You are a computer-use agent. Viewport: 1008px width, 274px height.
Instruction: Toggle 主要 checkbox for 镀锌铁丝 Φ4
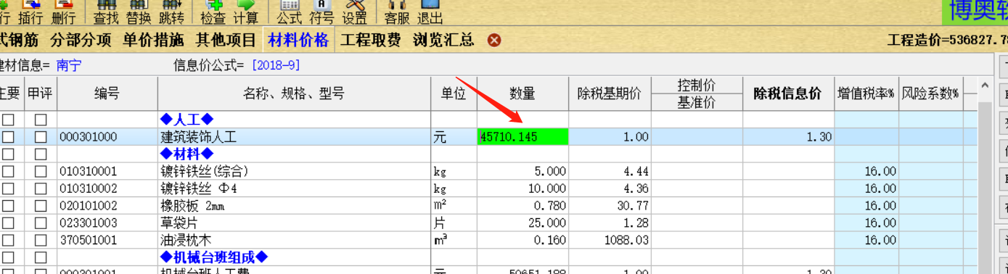pos(8,188)
